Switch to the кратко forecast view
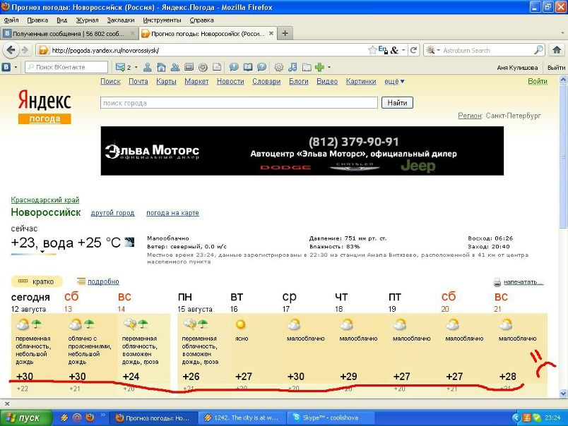 tap(37, 281)
